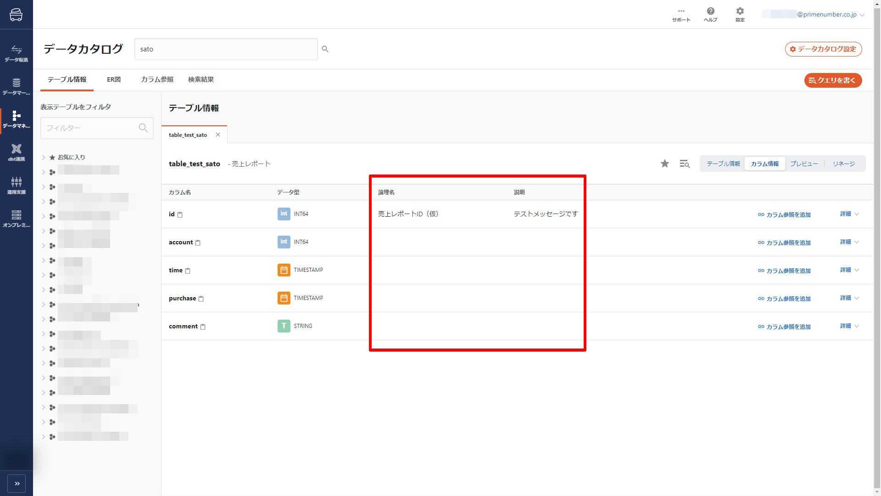The image size is (881, 496).
Task: Add カラム参照を追加 for id
Action: pyautogui.click(x=785, y=214)
